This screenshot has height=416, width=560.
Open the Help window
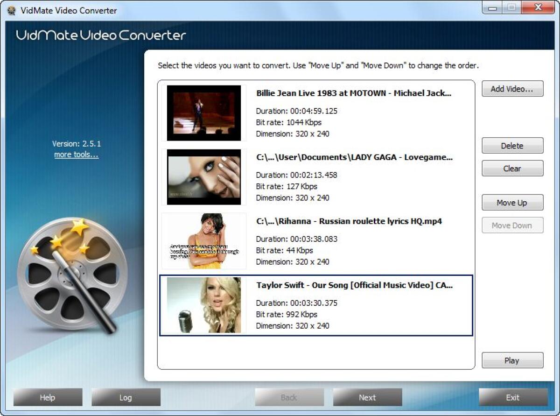tap(47, 397)
